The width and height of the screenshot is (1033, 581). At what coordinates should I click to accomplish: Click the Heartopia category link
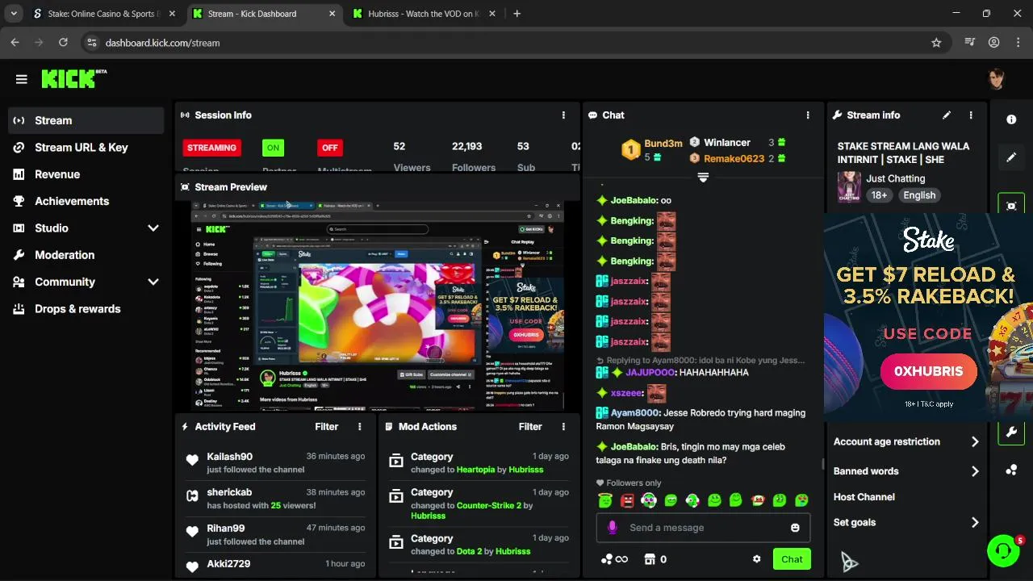click(x=475, y=470)
